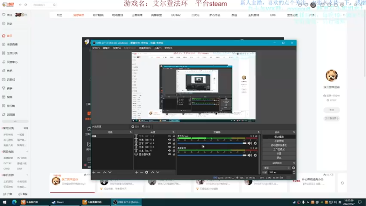Collapse the Douyu sidebar upper section chevron

[15, 121]
